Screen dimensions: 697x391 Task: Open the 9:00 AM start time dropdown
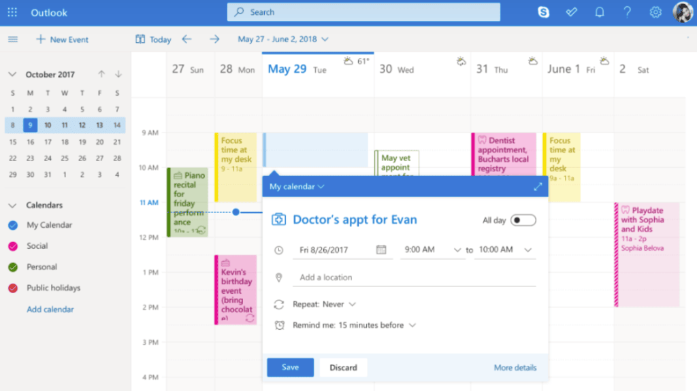pos(432,250)
